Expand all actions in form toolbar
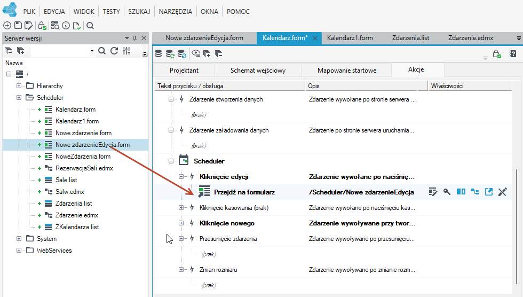 [207, 54]
